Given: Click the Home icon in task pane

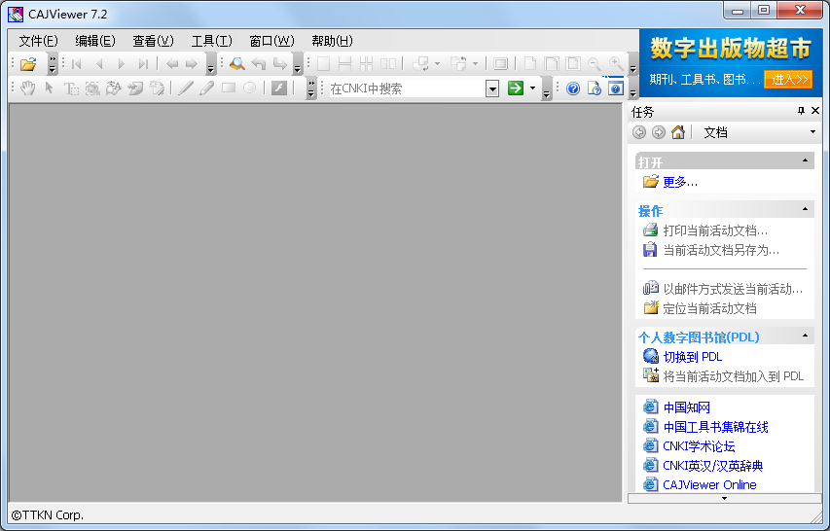Looking at the screenshot, I should [678, 132].
